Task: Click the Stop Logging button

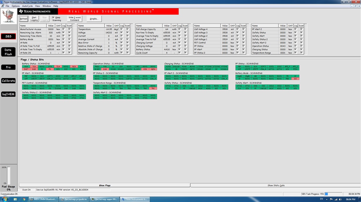Action: pos(44,19)
